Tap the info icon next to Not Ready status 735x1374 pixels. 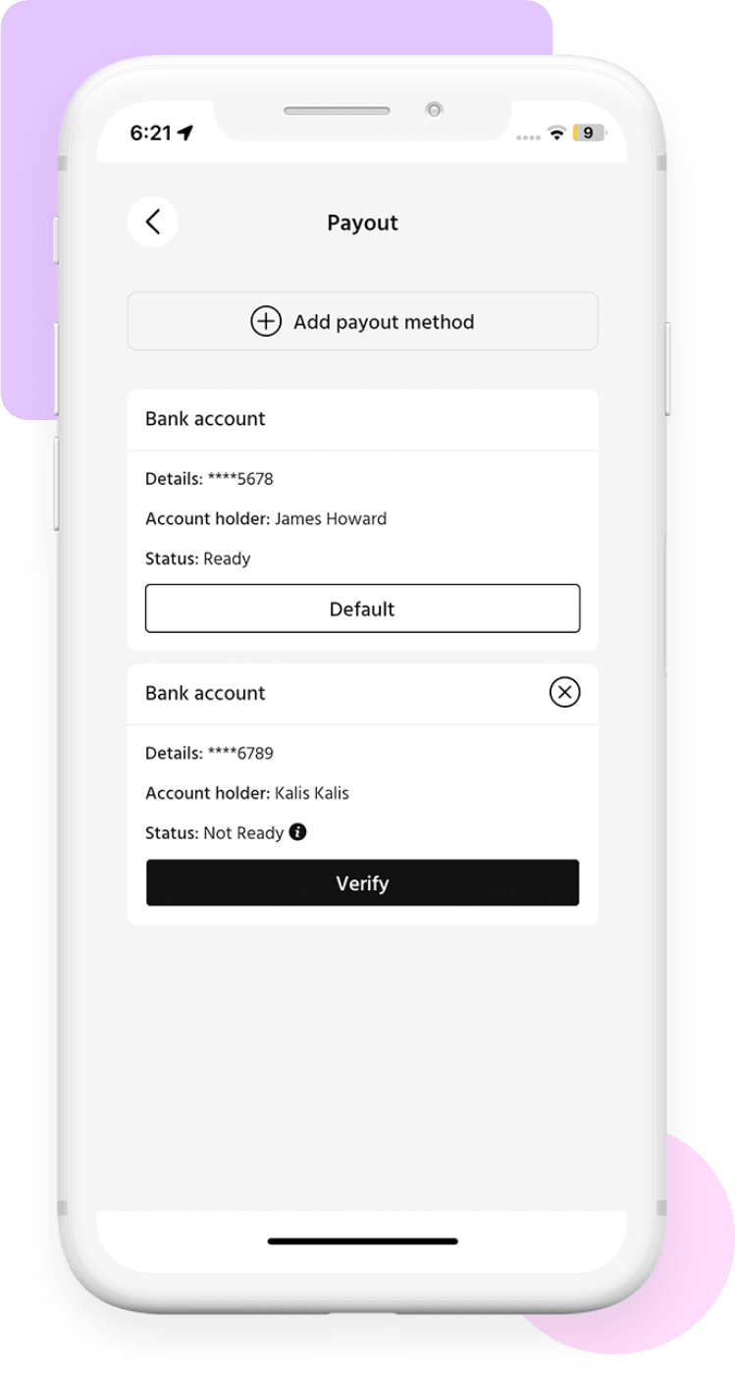pos(297,832)
